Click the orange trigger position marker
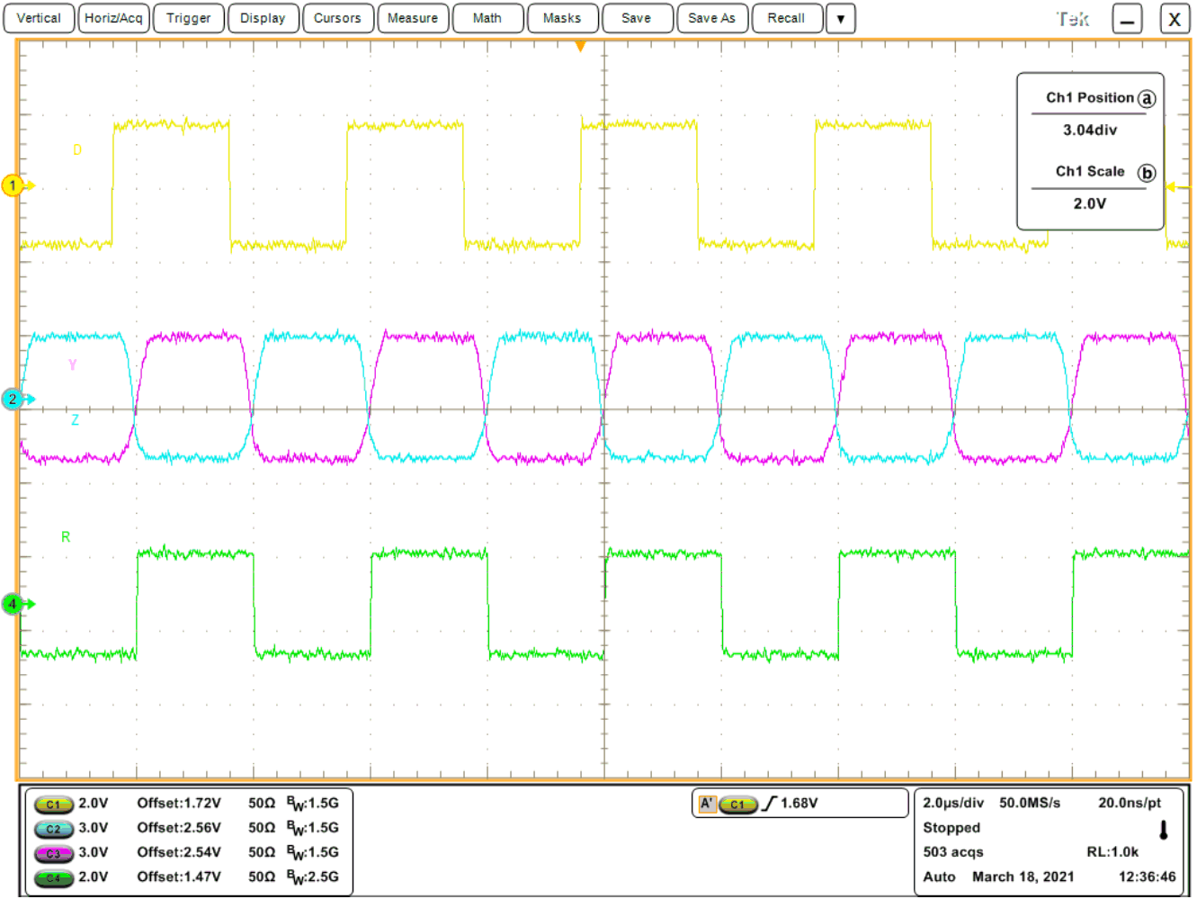Viewport: 1197px width, 899px height. (580, 43)
